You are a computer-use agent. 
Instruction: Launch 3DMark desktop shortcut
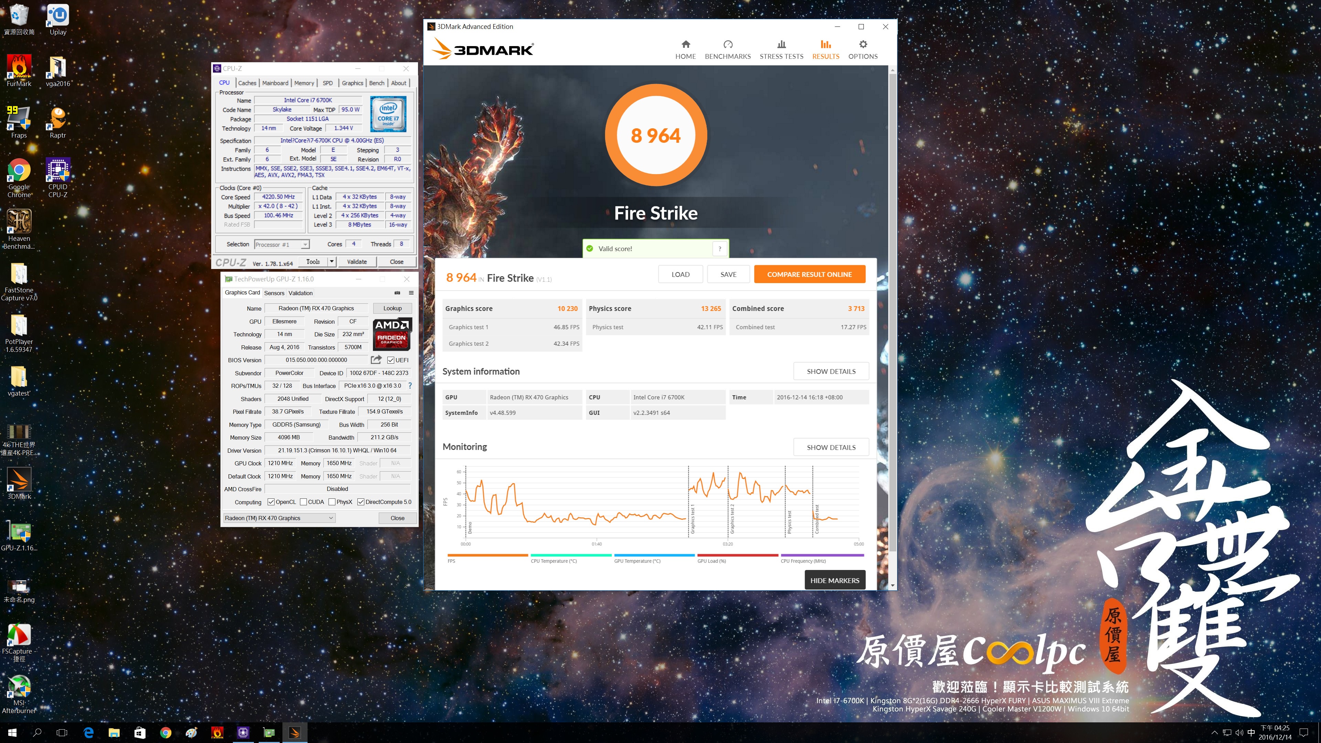click(19, 483)
